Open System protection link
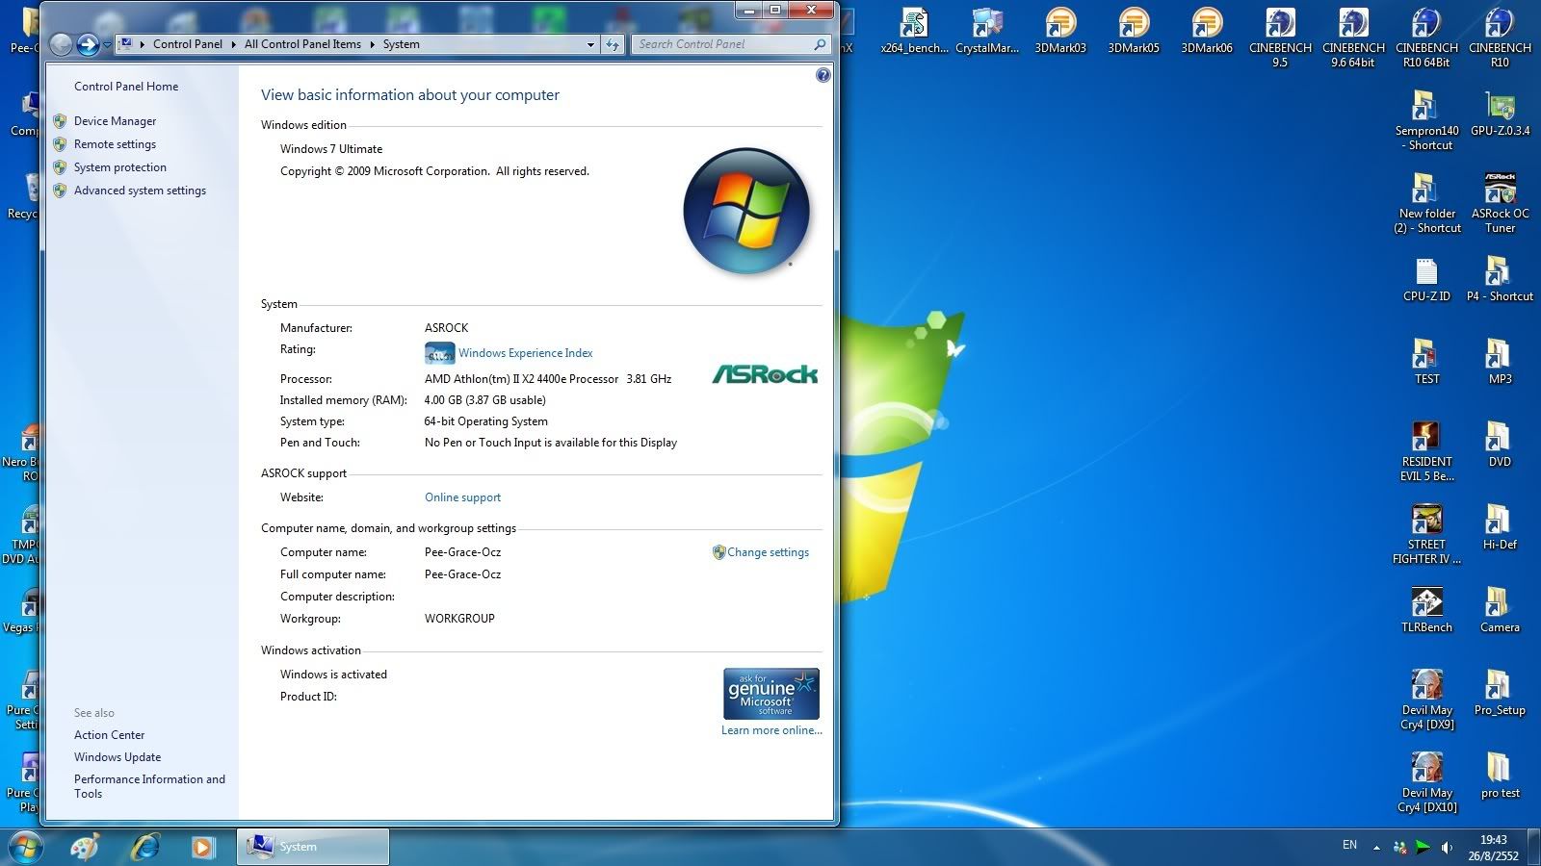 (120, 167)
